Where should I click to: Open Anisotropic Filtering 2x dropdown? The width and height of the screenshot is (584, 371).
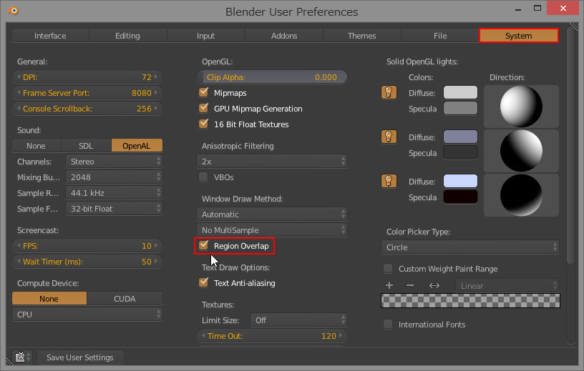point(272,162)
